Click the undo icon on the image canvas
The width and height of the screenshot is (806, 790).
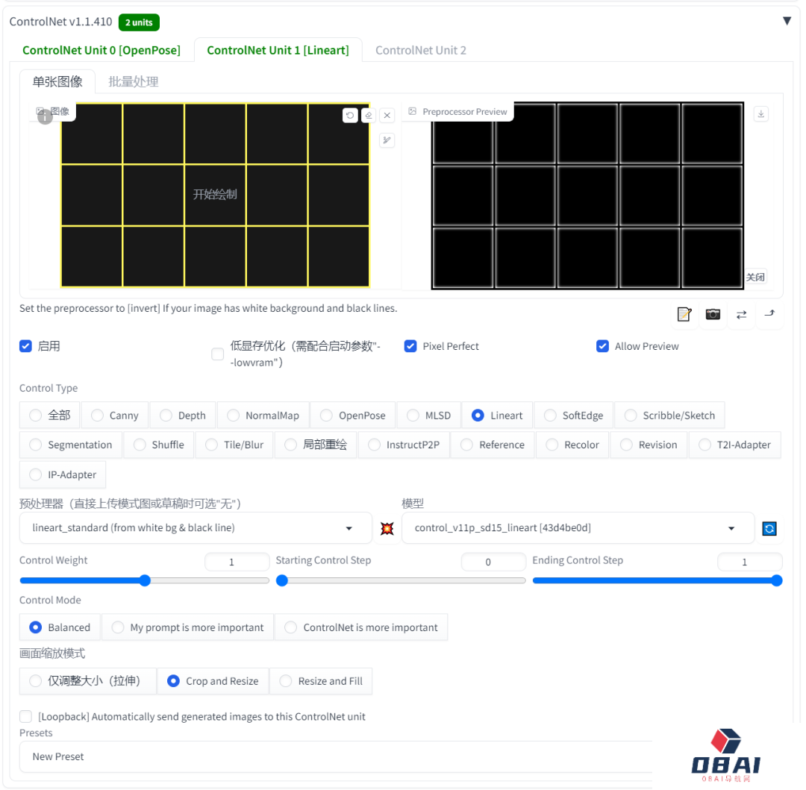pyautogui.click(x=350, y=115)
